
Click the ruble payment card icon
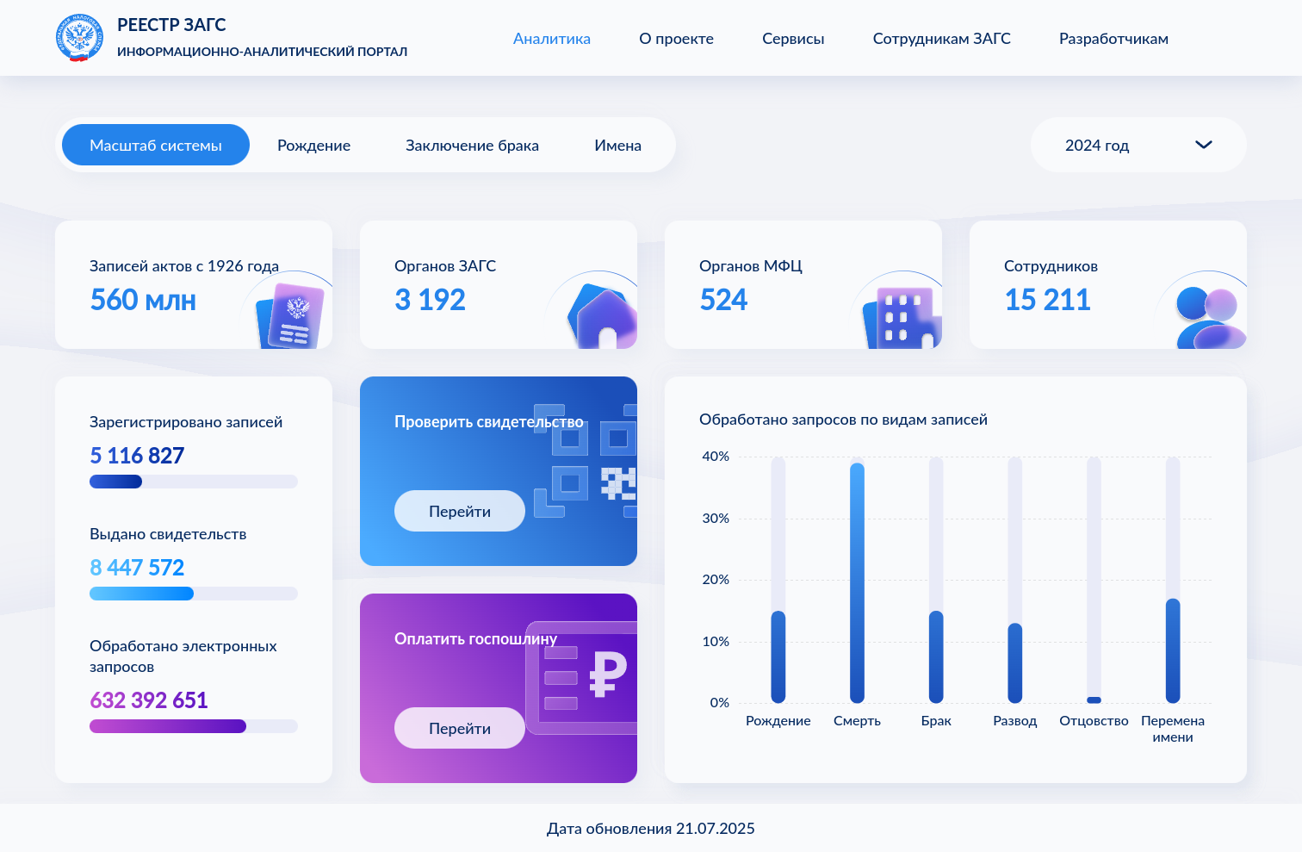(x=581, y=678)
